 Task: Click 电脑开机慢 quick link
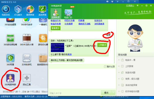click(56, 24)
